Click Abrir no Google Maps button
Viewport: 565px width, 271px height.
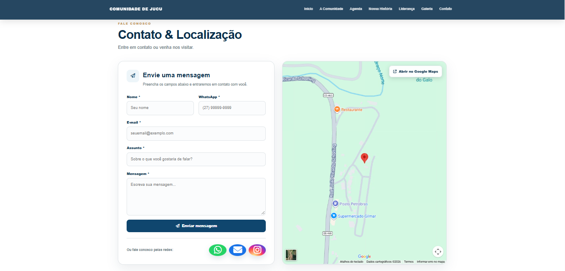click(415, 71)
